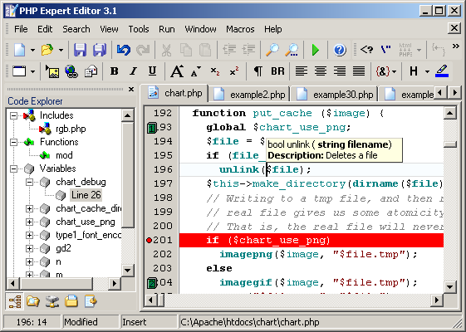
Task: Insert an image using the picture icon
Action: (x=52, y=71)
